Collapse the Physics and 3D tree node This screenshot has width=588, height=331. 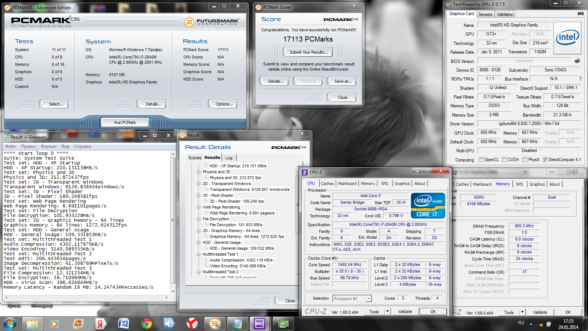point(199,172)
